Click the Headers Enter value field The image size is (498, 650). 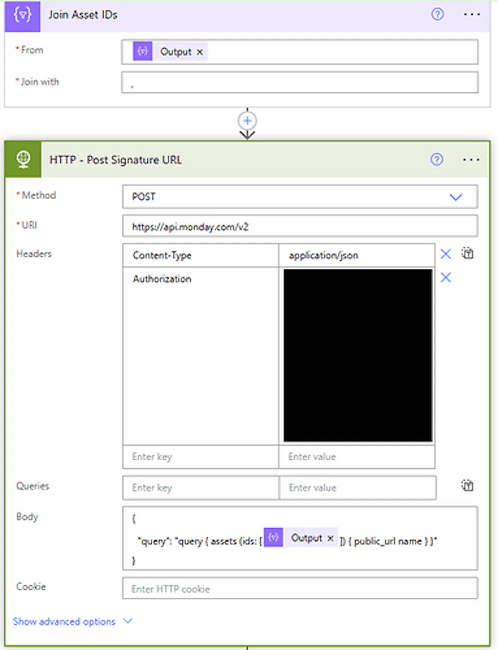click(357, 457)
